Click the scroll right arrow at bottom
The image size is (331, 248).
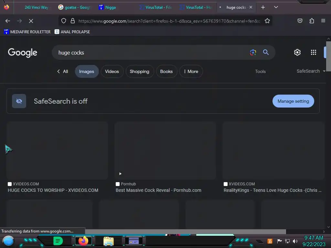(324, 232)
